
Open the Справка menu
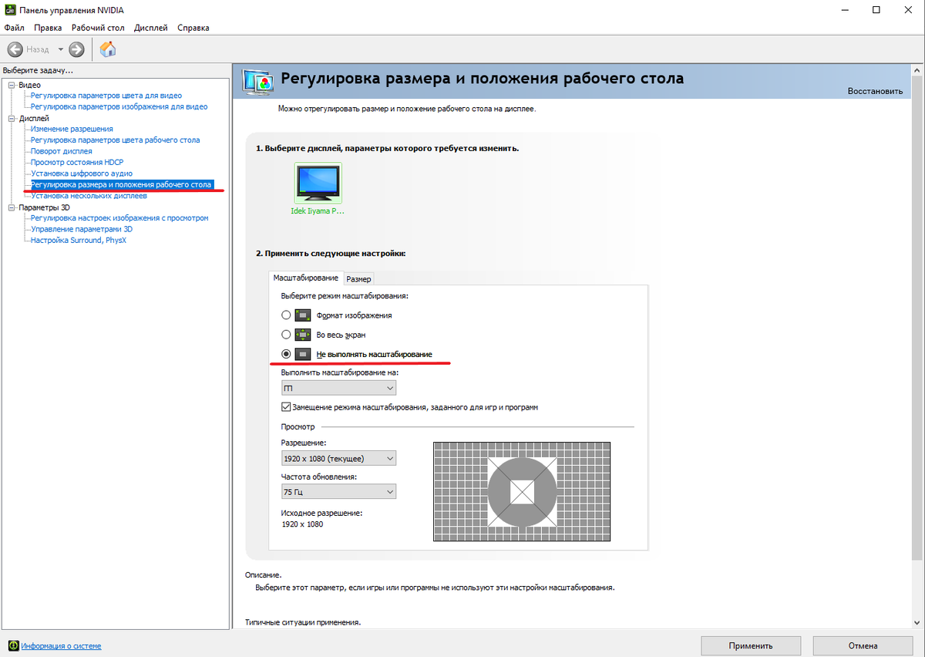click(193, 28)
